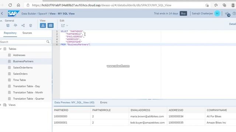Click the SQL line FROM "BusinessPartners"
Screen dimensions: 236x132
[x=75, y=45]
